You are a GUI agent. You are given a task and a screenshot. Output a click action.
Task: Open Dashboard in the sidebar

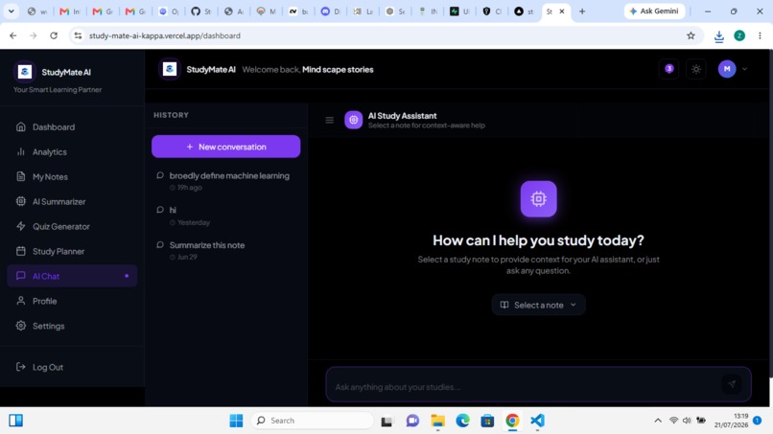pos(72,127)
